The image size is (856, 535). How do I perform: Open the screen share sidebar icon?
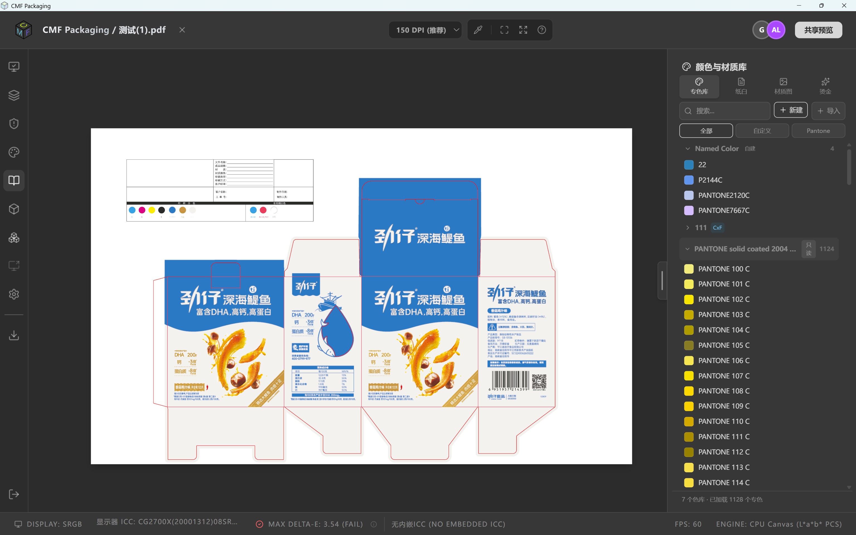tap(14, 266)
